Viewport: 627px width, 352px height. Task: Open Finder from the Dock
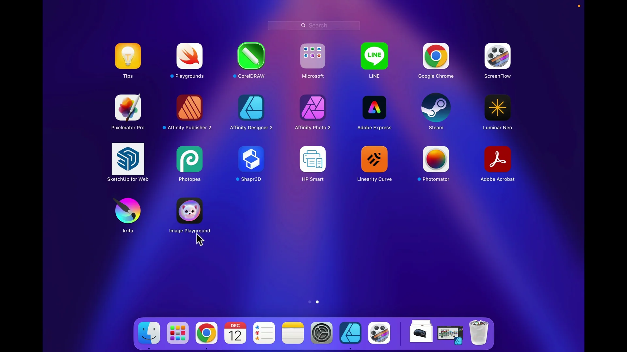[x=149, y=333]
